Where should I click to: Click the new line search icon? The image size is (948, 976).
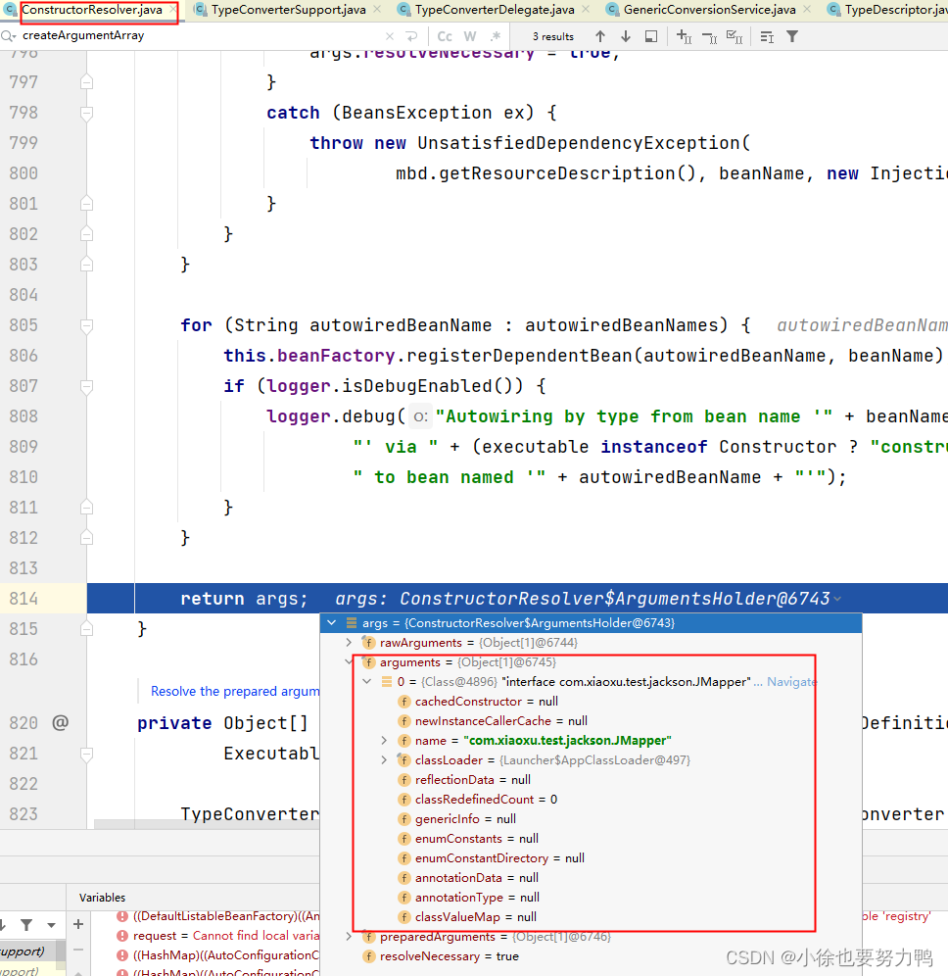pos(411,36)
